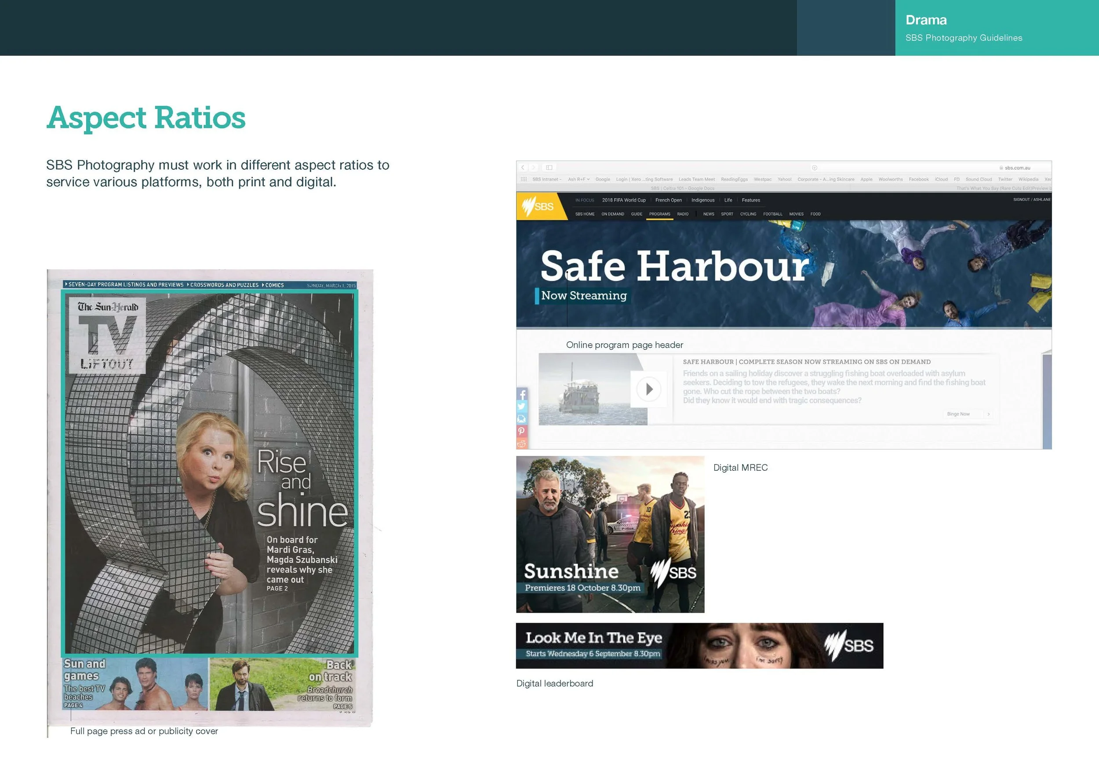Select the PROGRAMS navigation tab
The image size is (1099, 777).
(x=659, y=214)
